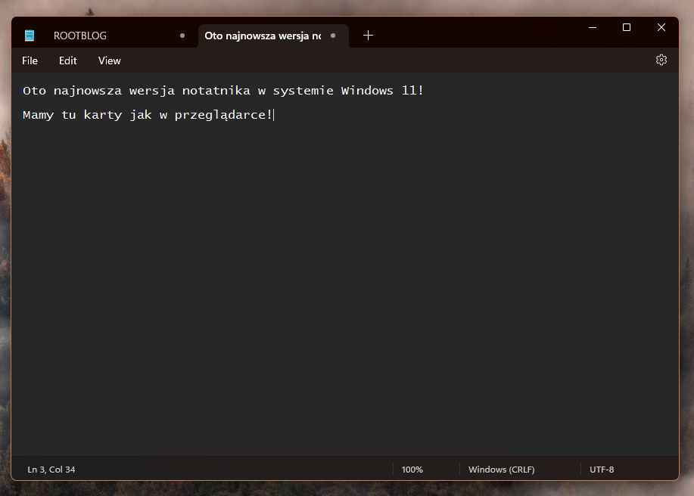Open the View menu
The image size is (694, 496).
coord(110,60)
